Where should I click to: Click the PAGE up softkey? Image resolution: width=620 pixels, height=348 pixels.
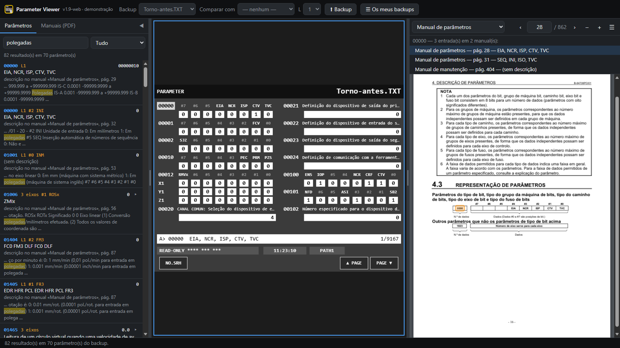[354, 263]
